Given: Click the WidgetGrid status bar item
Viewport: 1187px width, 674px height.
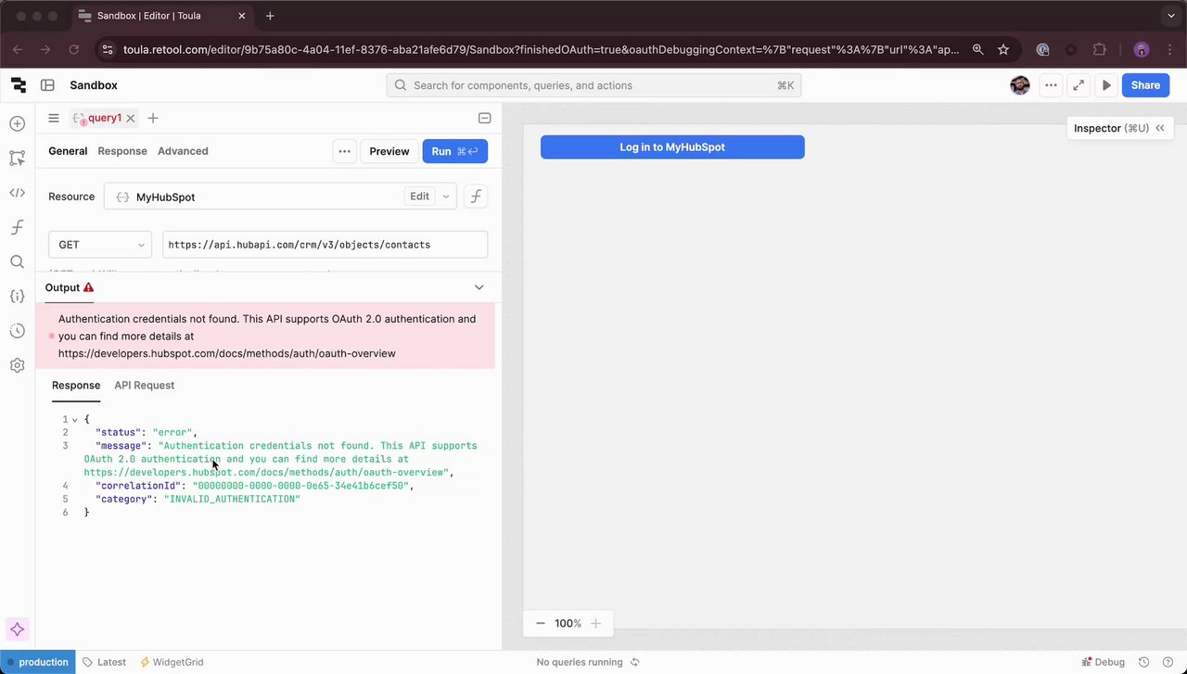Looking at the screenshot, I should point(172,662).
